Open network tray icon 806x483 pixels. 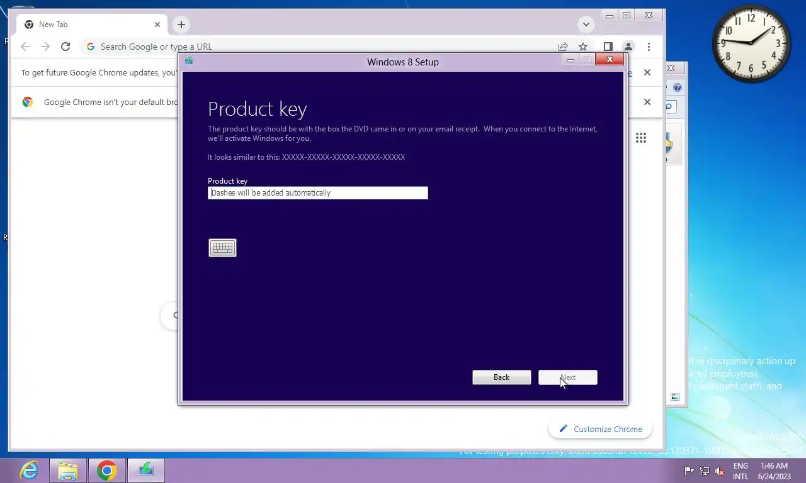705,471
